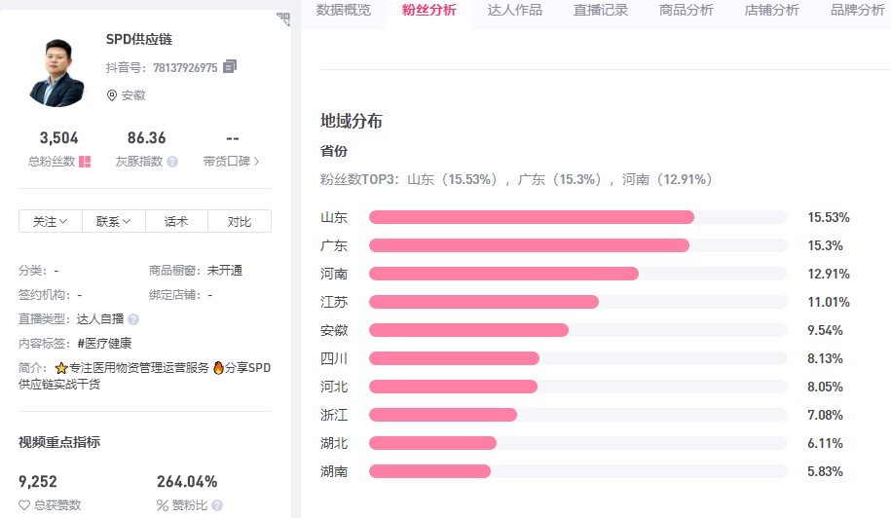Viewport: 891px width, 518px height.
Task: Open help tooltip next to 灰豚指数
Action: (x=172, y=162)
